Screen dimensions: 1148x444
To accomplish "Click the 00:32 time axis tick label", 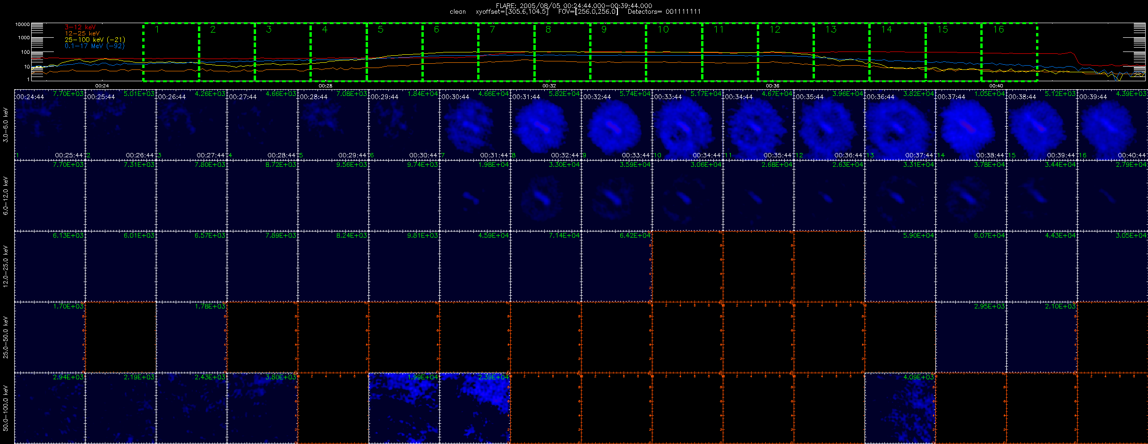I will pyautogui.click(x=549, y=86).
